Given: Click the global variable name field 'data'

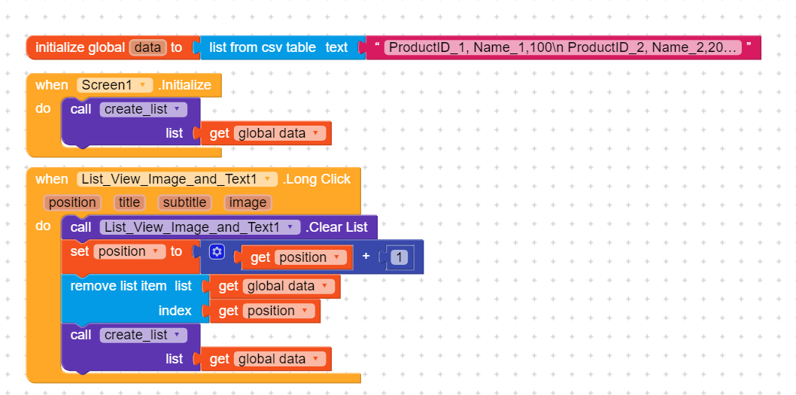Looking at the screenshot, I should click(147, 47).
